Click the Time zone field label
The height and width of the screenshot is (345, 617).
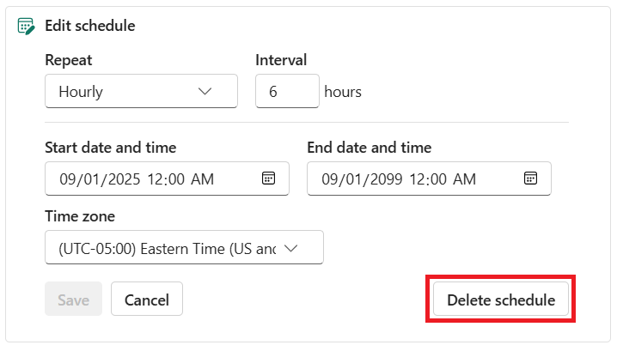pos(79,216)
